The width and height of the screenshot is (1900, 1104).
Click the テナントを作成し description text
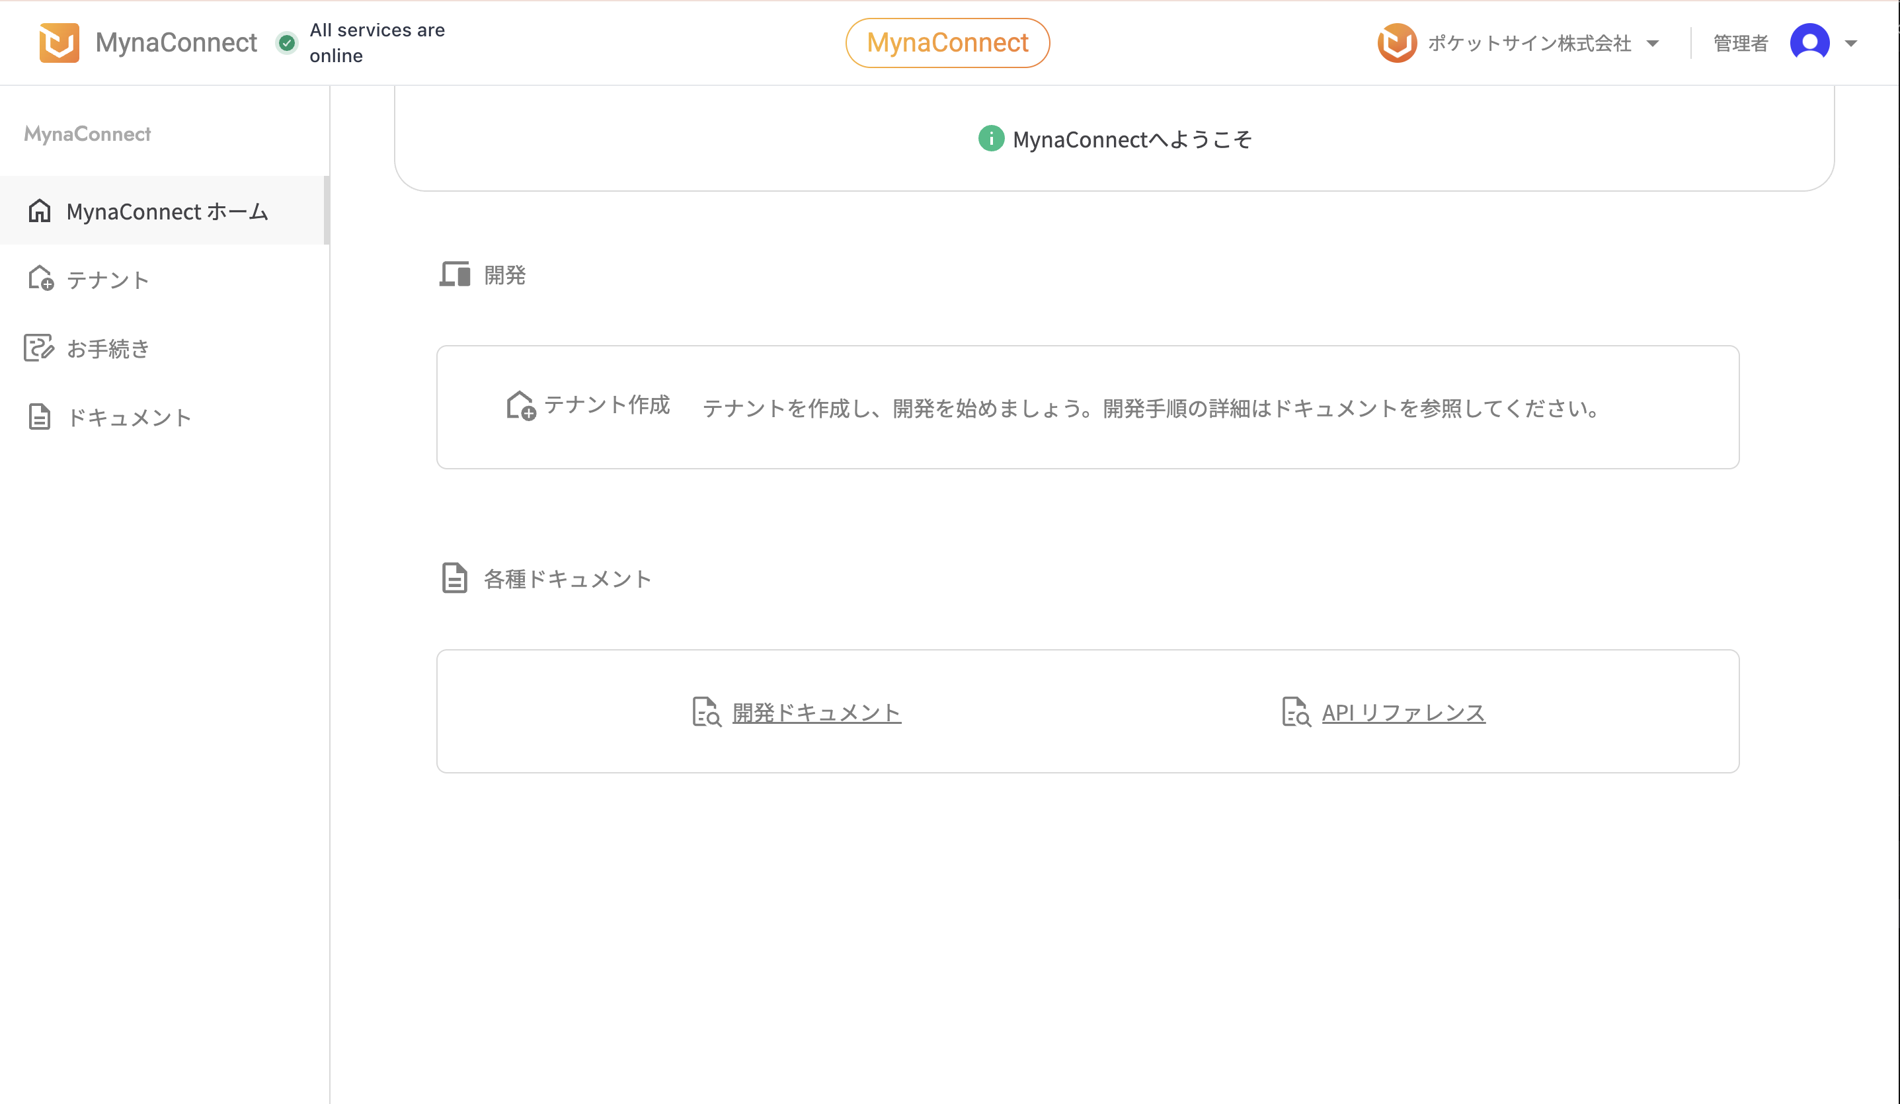pyautogui.click(x=1150, y=409)
